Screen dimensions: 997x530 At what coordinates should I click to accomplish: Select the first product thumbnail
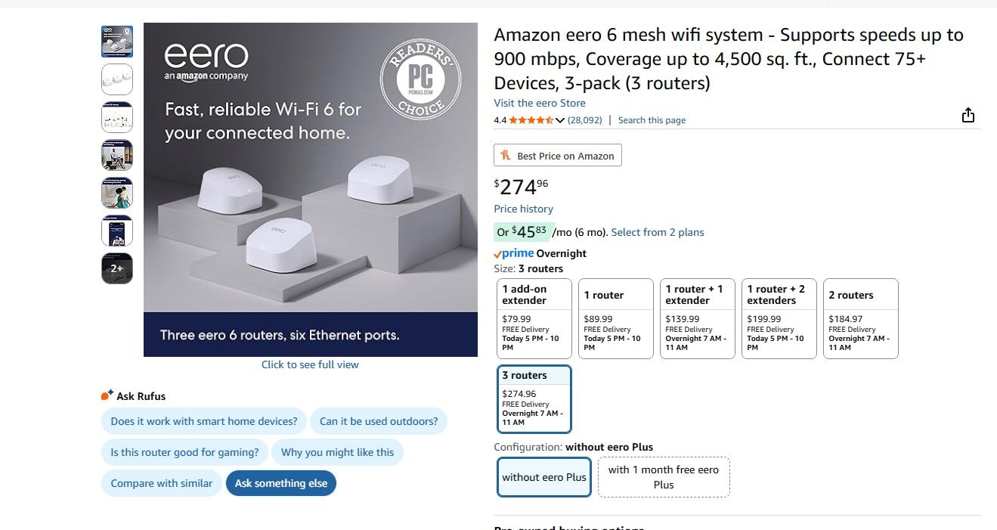click(x=117, y=42)
